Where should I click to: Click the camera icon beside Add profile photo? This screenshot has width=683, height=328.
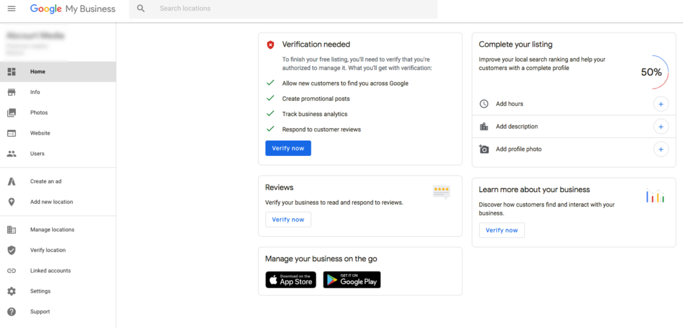(484, 149)
